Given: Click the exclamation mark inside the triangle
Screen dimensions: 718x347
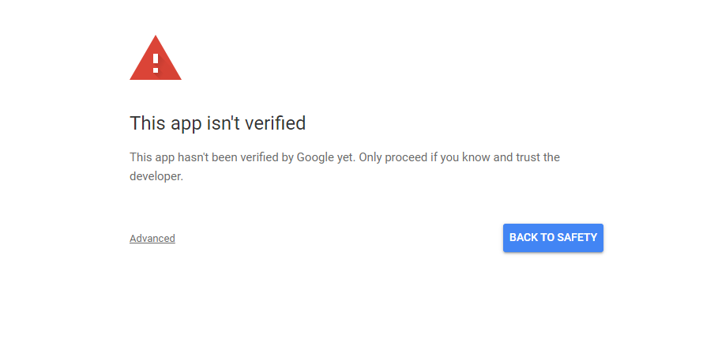Looking at the screenshot, I should click(156, 63).
